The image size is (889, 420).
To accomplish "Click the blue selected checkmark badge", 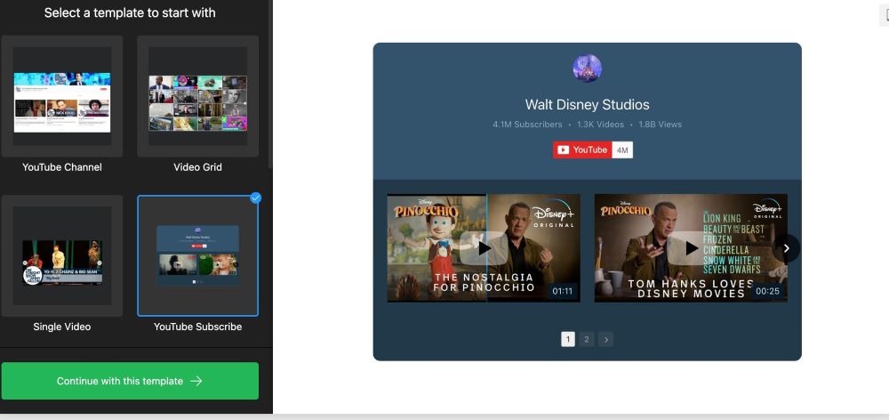I will [x=256, y=198].
